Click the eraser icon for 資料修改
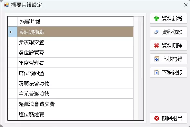This screenshot has width=190, height=127. pos(156,32)
